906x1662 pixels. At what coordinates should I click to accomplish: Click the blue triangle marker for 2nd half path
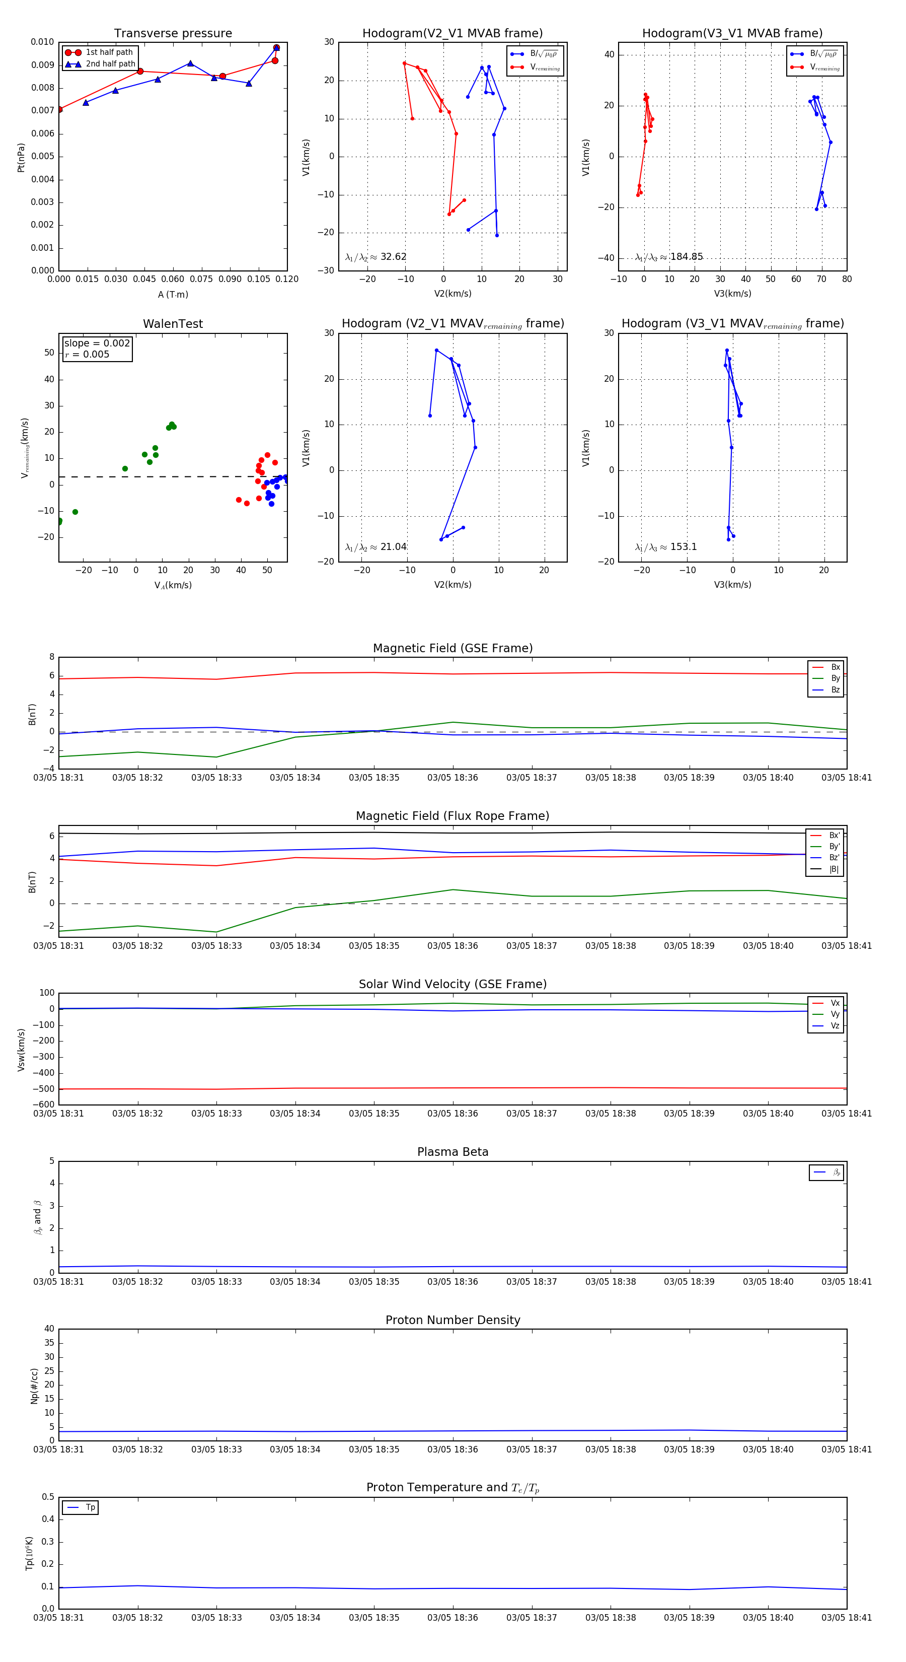[x=73, y=64]
